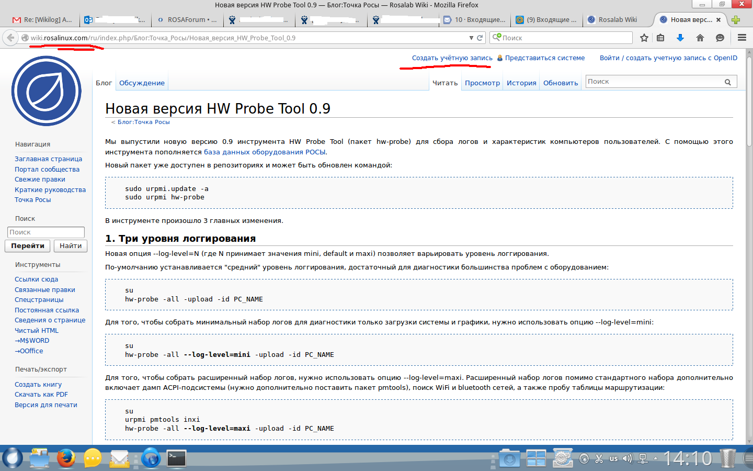Open the clipboard scissors tray icon

click(599, 459)
